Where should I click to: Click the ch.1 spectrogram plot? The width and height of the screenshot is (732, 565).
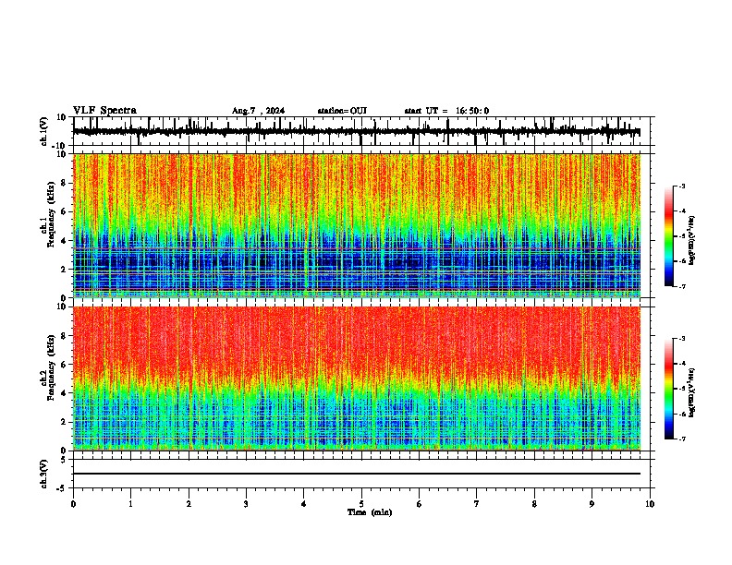point(357,225)
